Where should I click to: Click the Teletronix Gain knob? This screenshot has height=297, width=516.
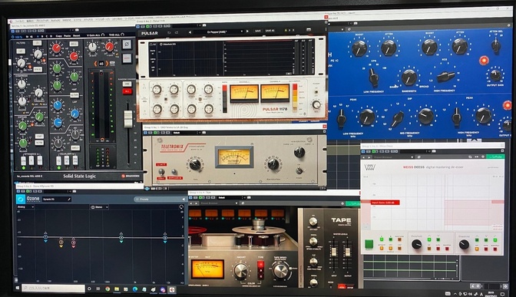coord(195,163)
